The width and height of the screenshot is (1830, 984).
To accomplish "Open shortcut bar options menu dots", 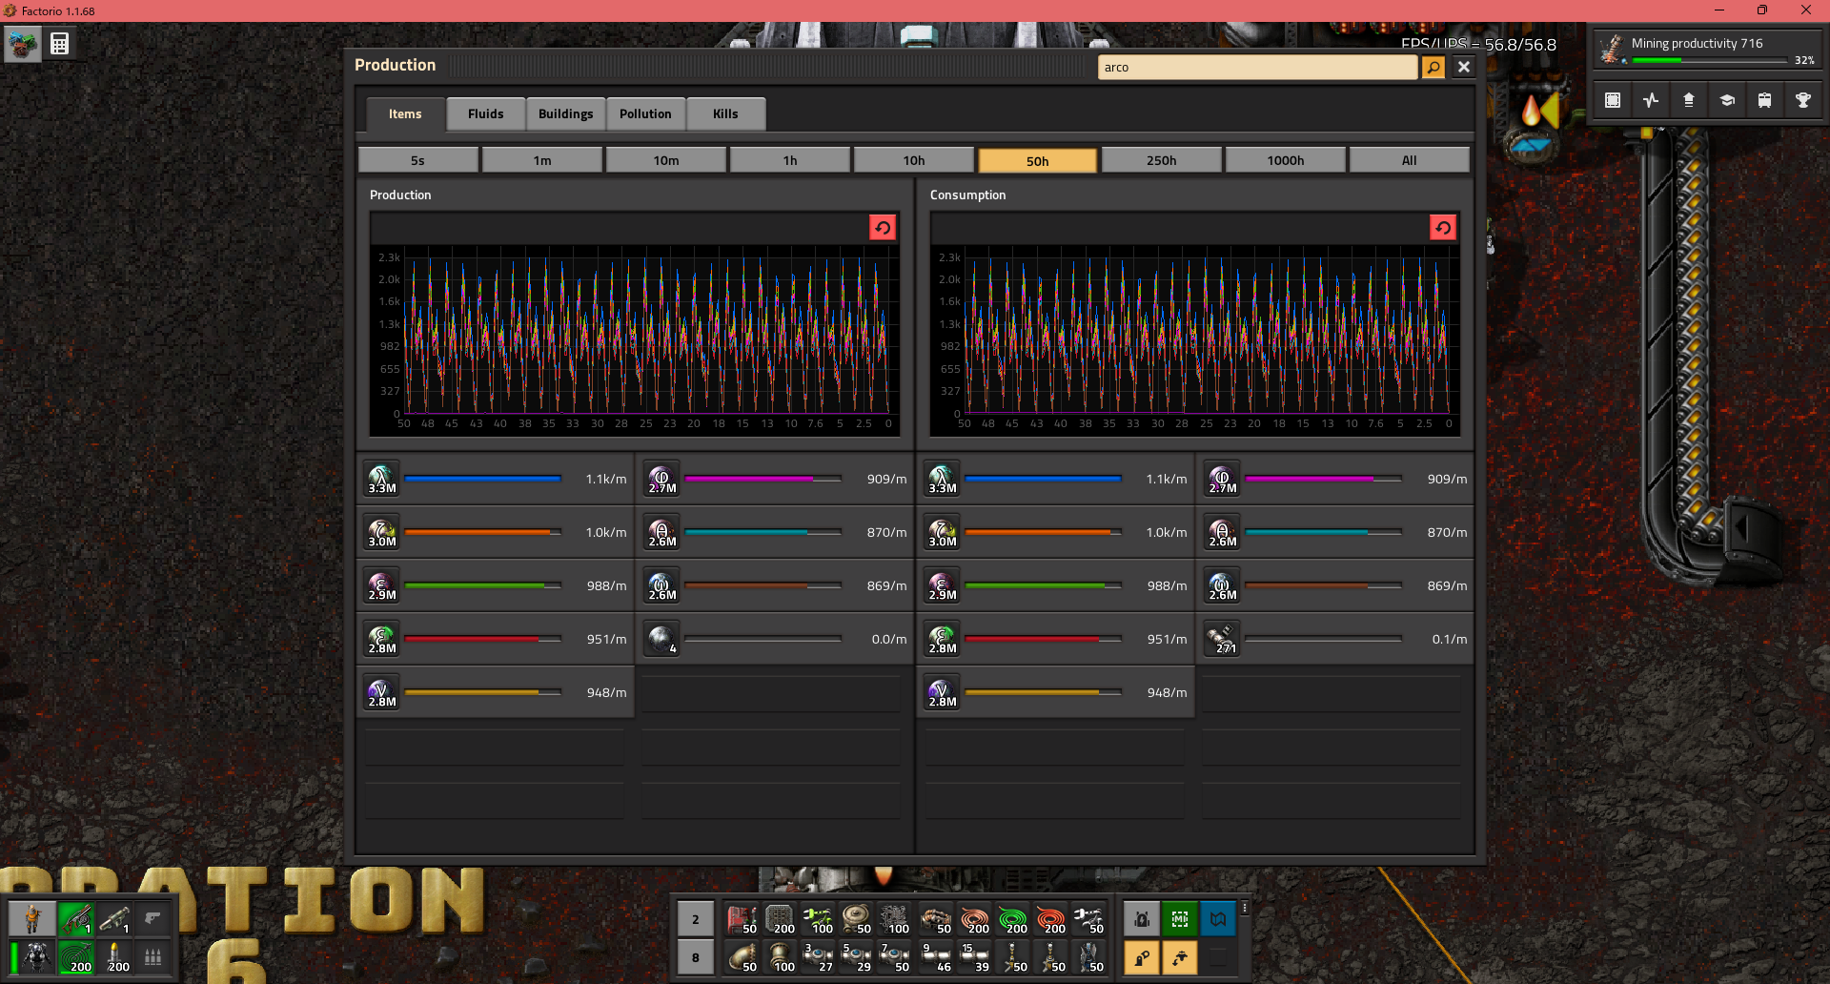I will pos(1245,908).
